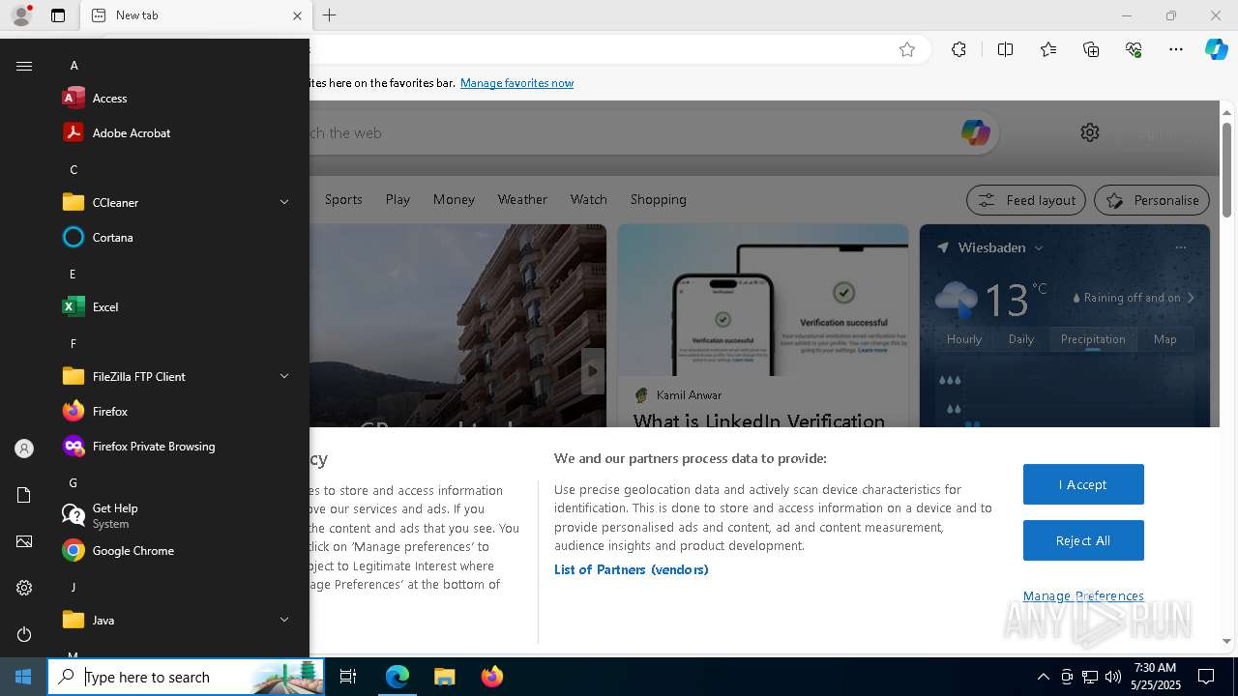The width and height of the screenshot is (1238, 696).
Task: Open the Favorites hub in Edge
Action: [1048, 49]
